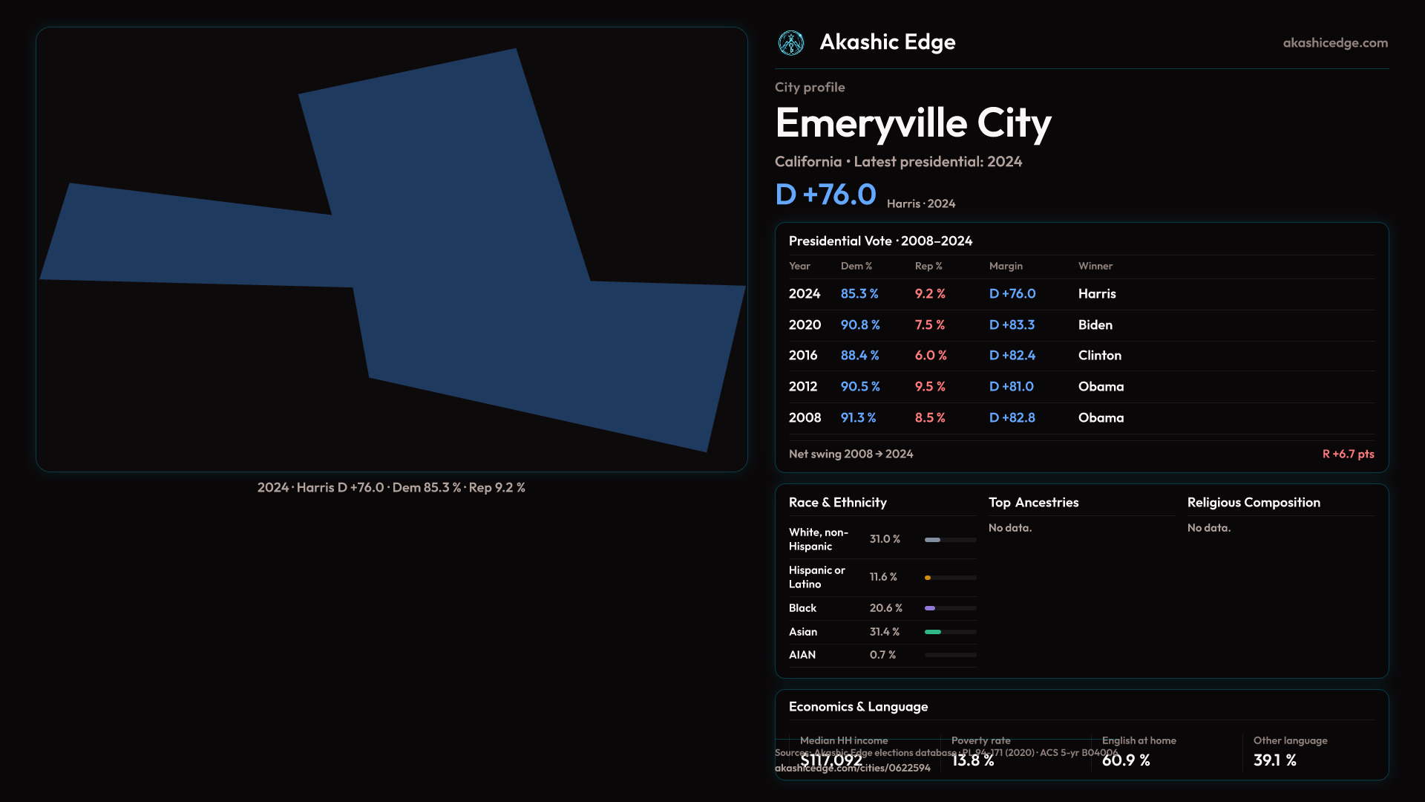Click the Akashic Edge logo icon
This screenshot has height=802, width=1425.
point(790,43)
